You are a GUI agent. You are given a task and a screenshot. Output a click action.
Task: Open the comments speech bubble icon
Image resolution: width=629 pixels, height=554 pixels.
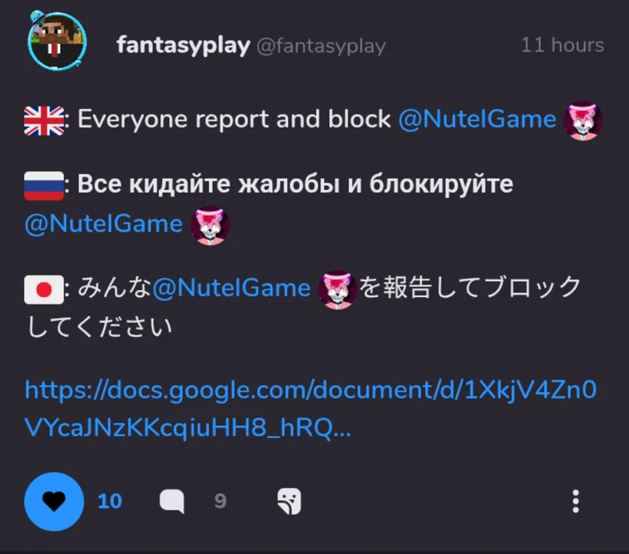click(172, 502)
